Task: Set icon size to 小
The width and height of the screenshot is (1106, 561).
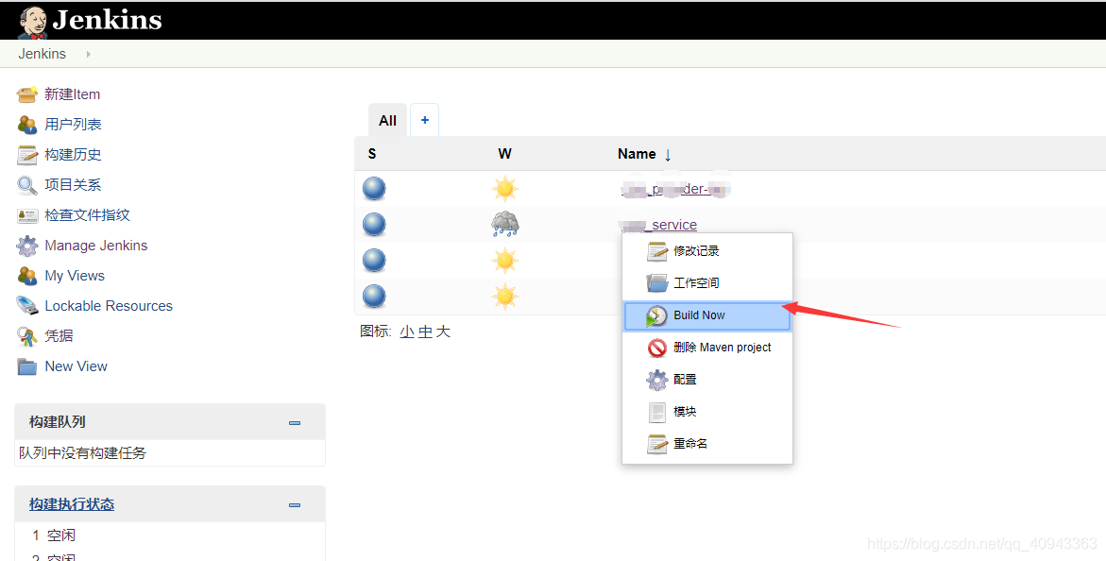Action: (x=407, y=331)
